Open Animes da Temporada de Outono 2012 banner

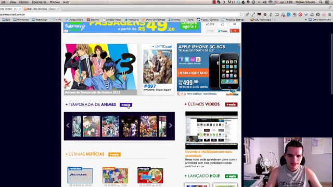[100, 69]
